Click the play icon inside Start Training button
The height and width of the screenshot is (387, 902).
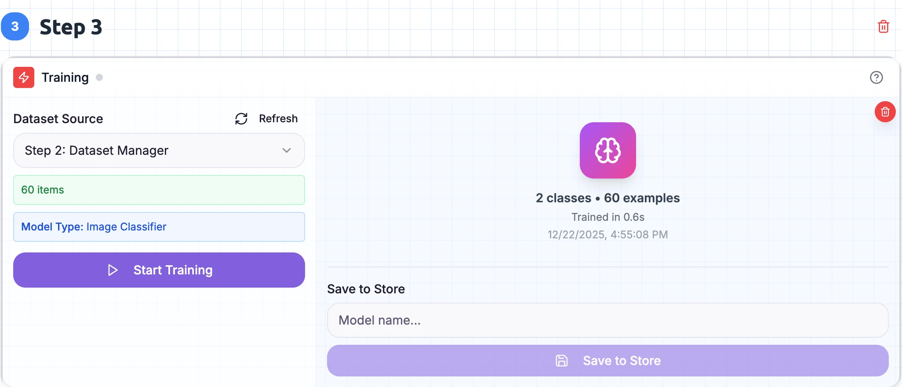pos(113,270)
